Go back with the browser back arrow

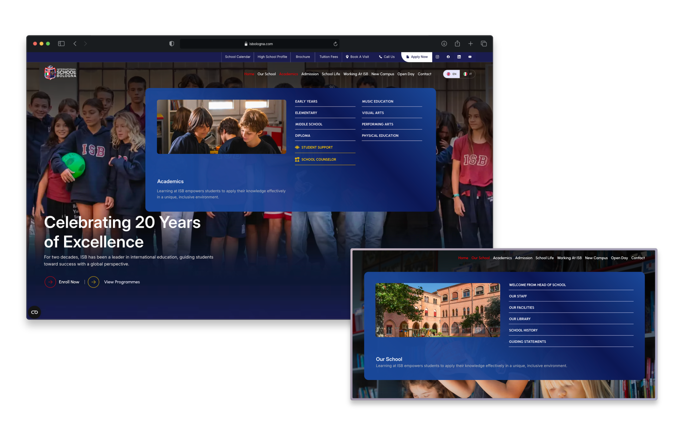[x=75, y=44]
